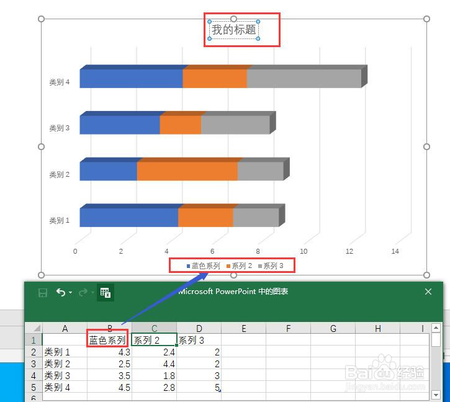Image resolution: width=450 pixels, height=402 pixels.
Task: Select cell D5 with value 5
Action: tap(199, 387)
